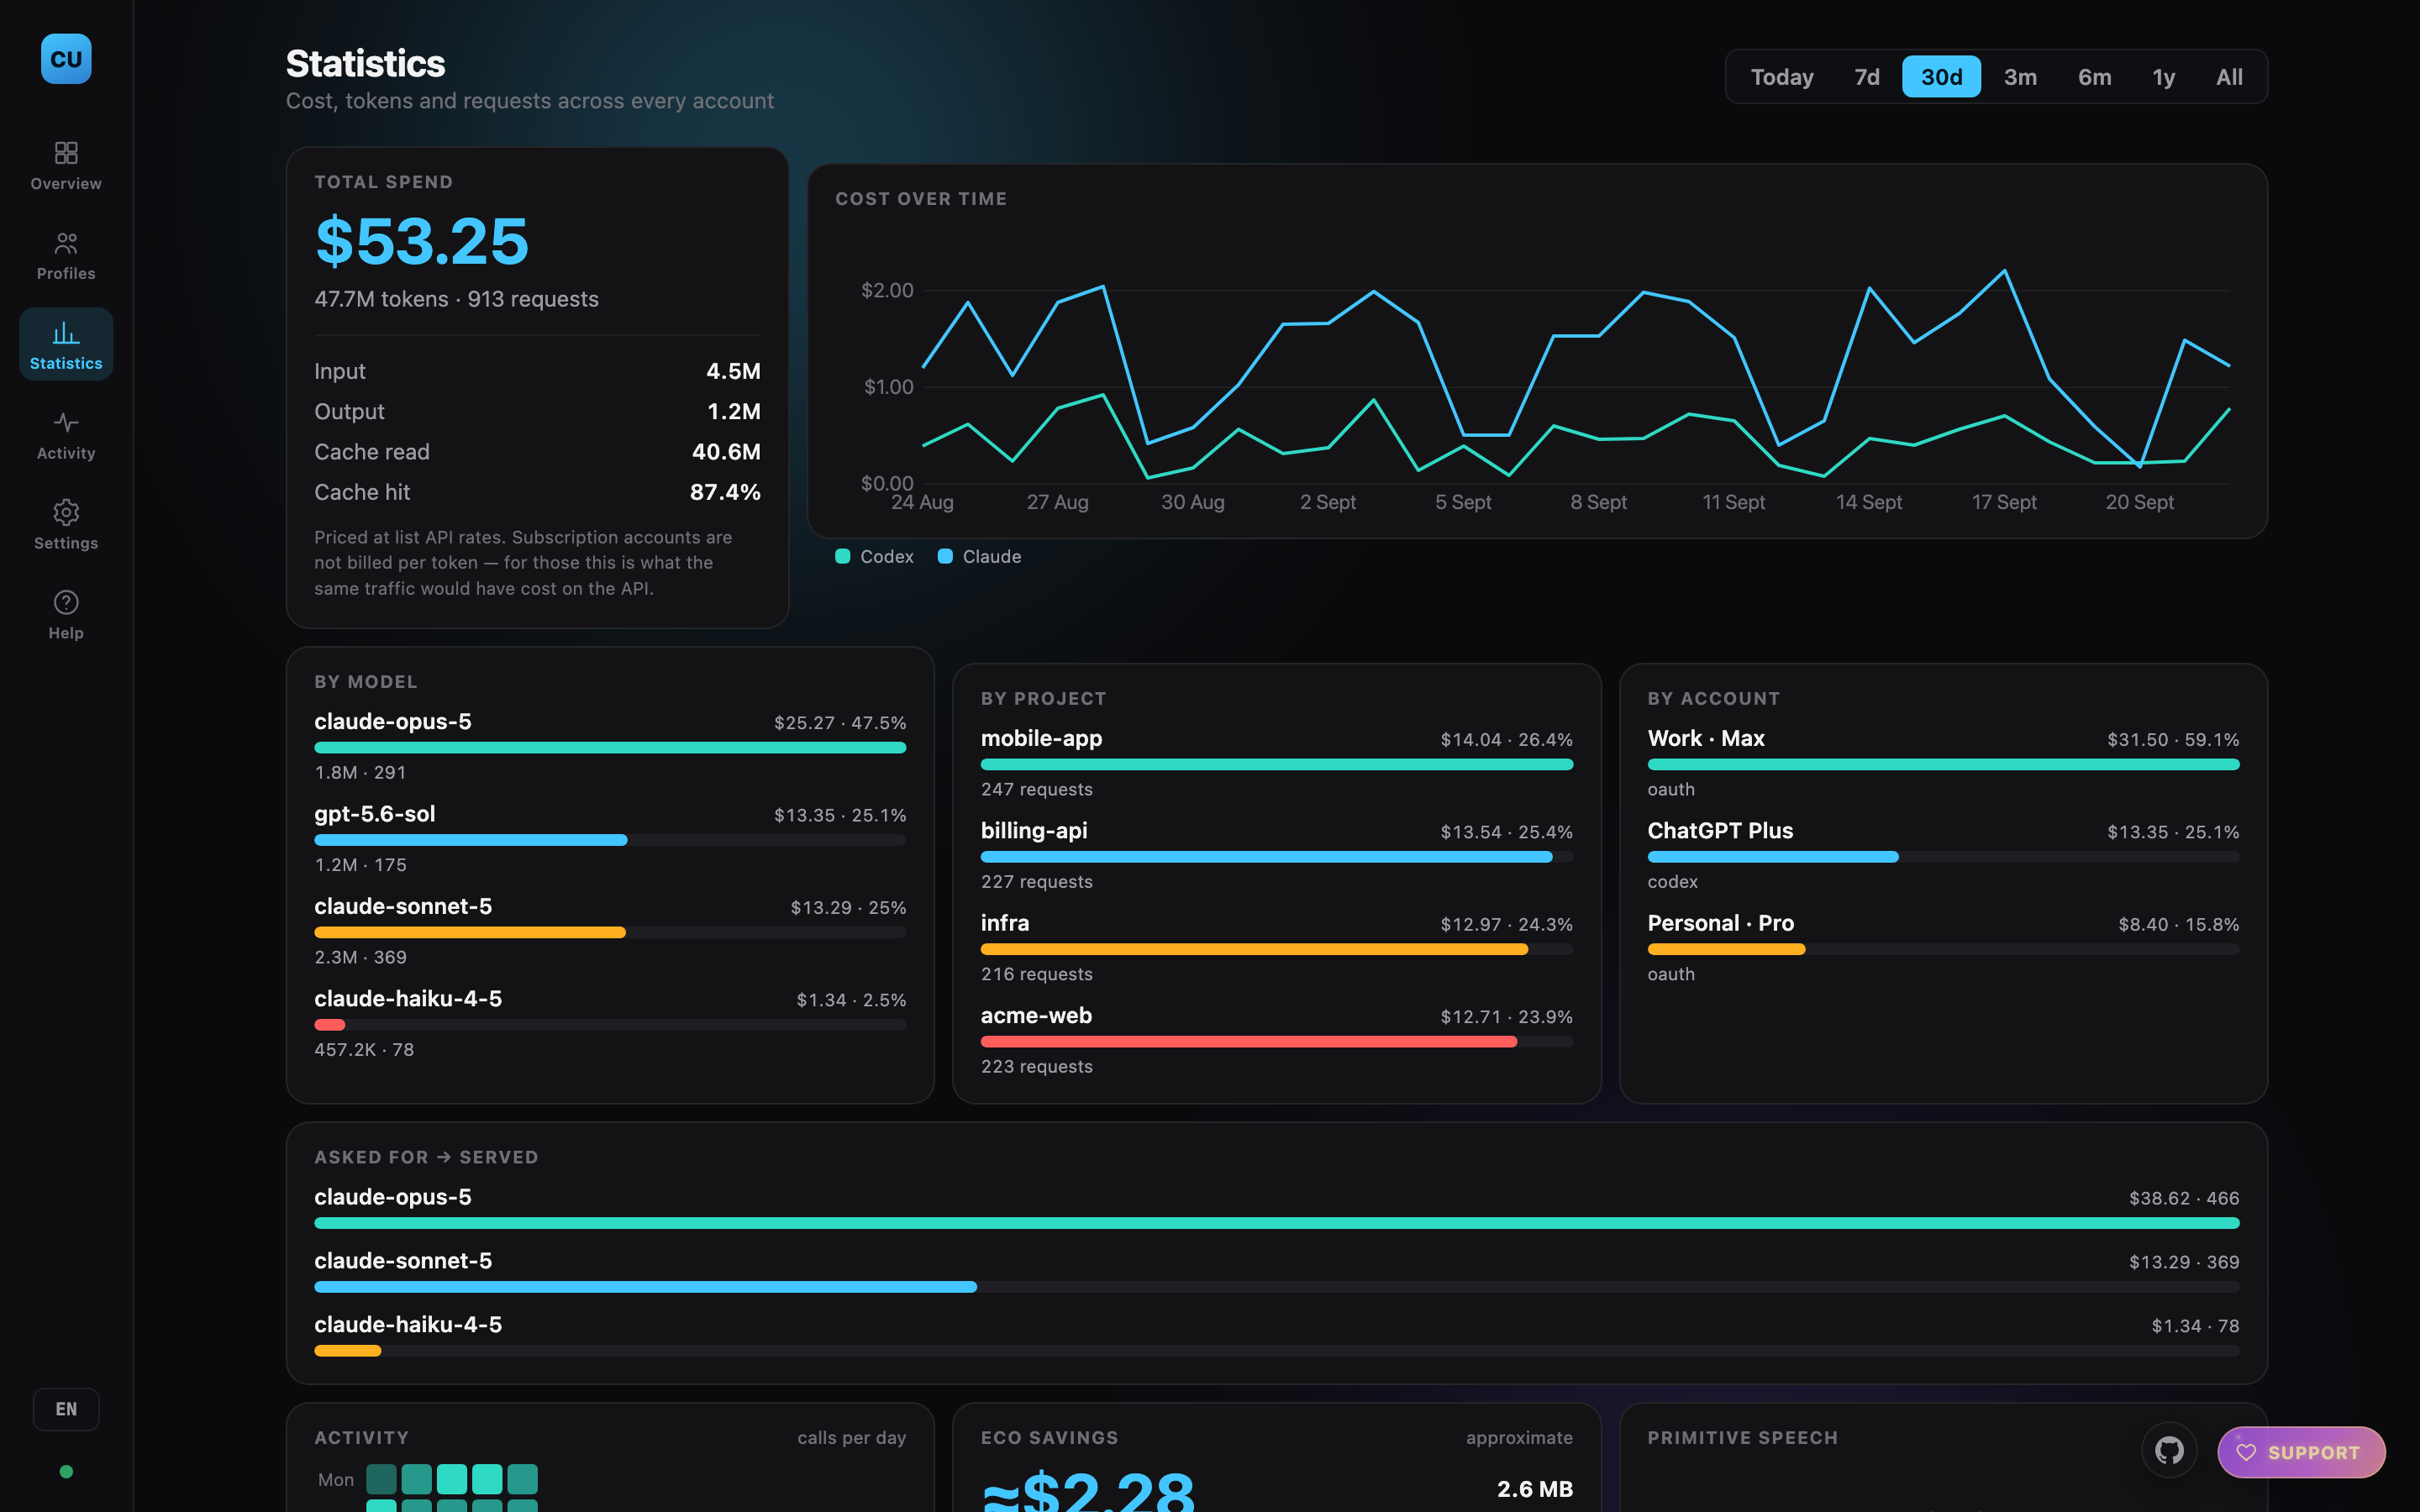Click the Work · Max account name

[x=1706, y=738]
